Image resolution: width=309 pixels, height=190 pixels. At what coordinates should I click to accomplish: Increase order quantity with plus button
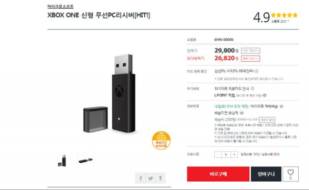point(234,154)
